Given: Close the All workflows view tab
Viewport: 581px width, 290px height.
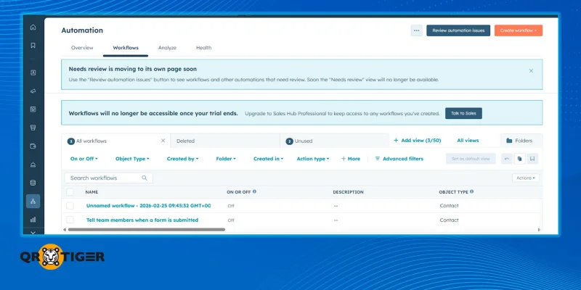Looking at the screenshot, I should [163, 141].
